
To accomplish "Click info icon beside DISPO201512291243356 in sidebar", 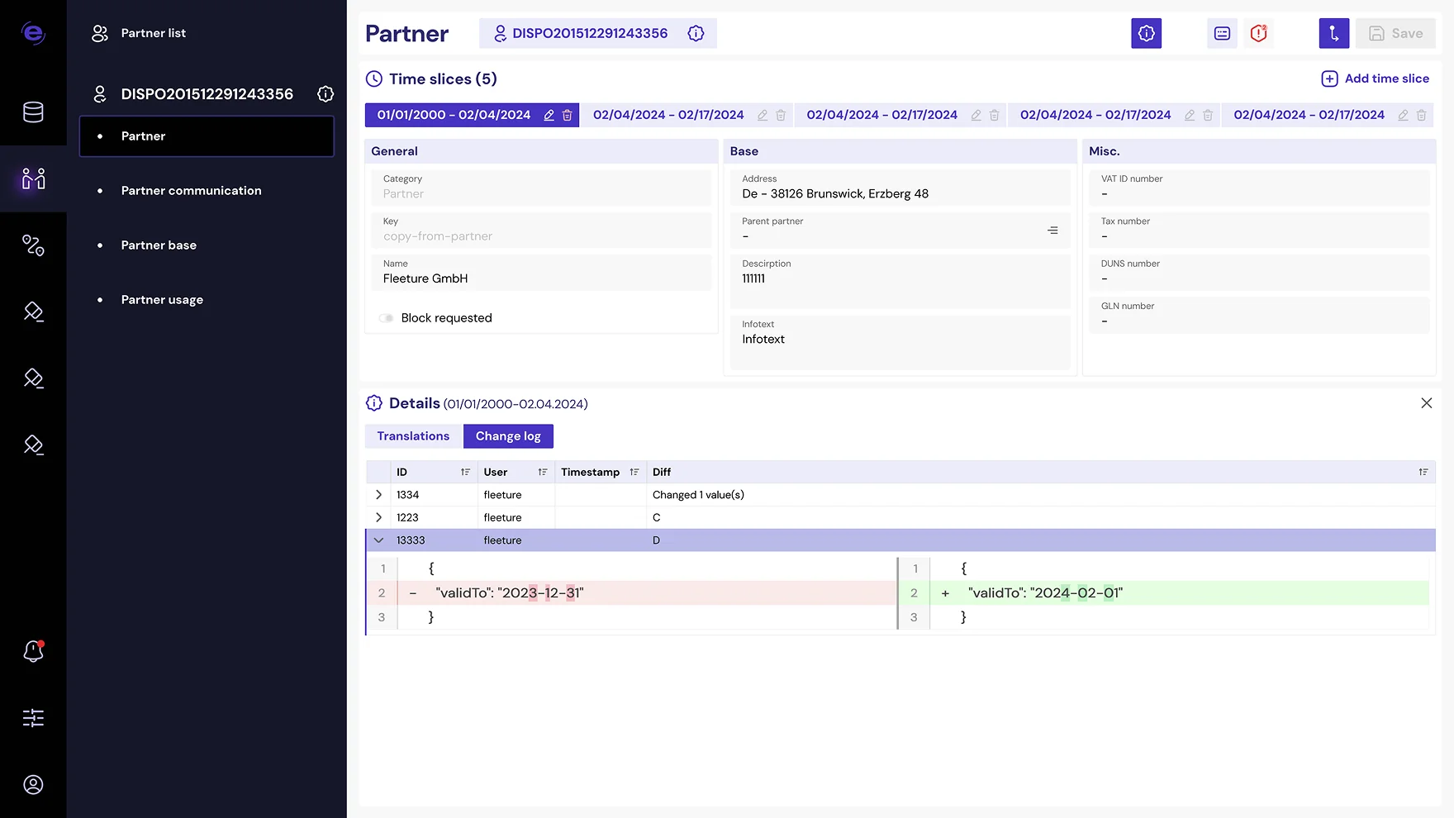I will (325, 94).
